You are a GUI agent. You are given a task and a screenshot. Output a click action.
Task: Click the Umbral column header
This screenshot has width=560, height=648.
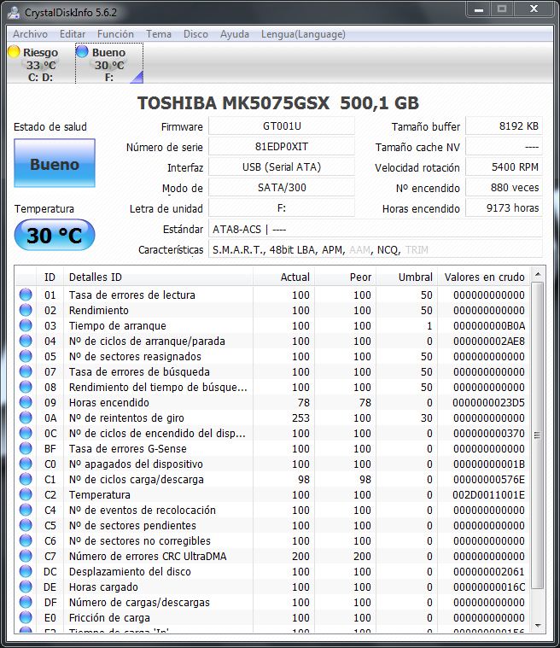tap(405, 277)
